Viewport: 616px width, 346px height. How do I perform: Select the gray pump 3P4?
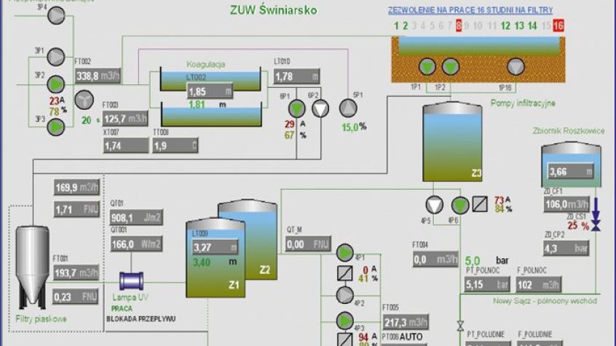pyautogui.click(x=56, y=15)
